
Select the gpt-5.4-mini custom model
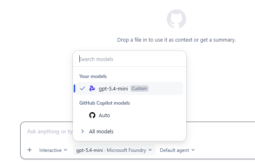click(x=130, y=88)
